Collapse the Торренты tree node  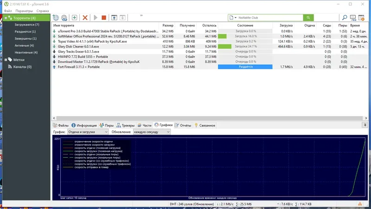coord(6,18)
